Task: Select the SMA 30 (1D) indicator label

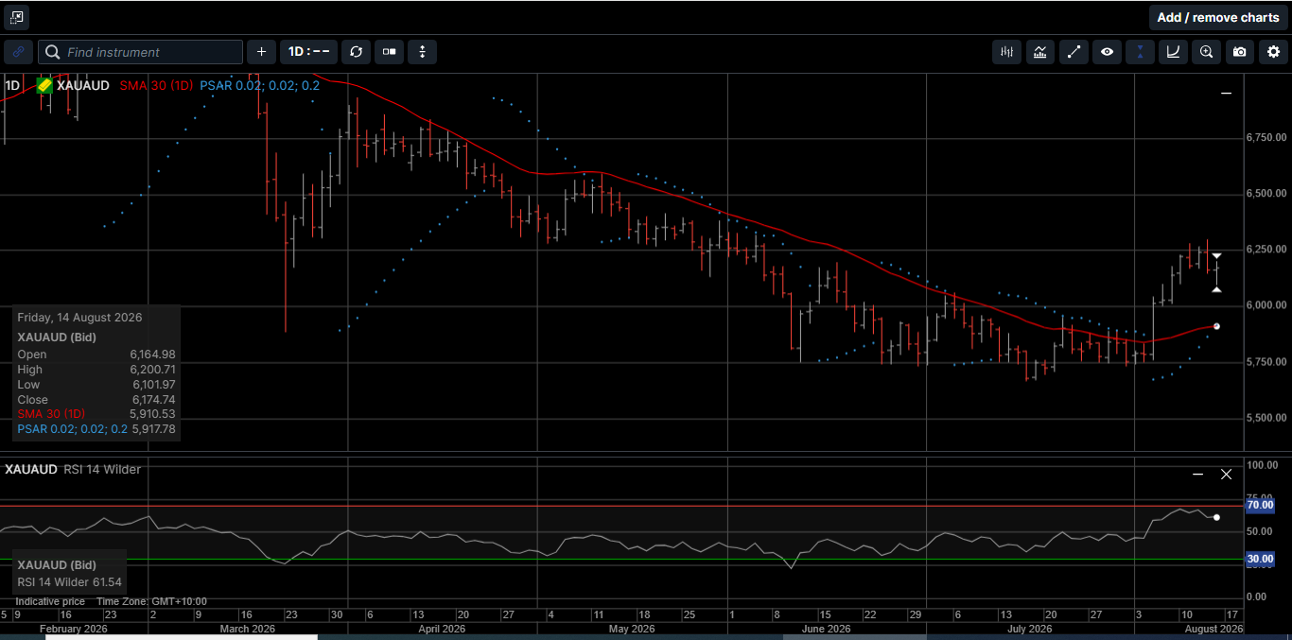Action: tap(156, 85)
